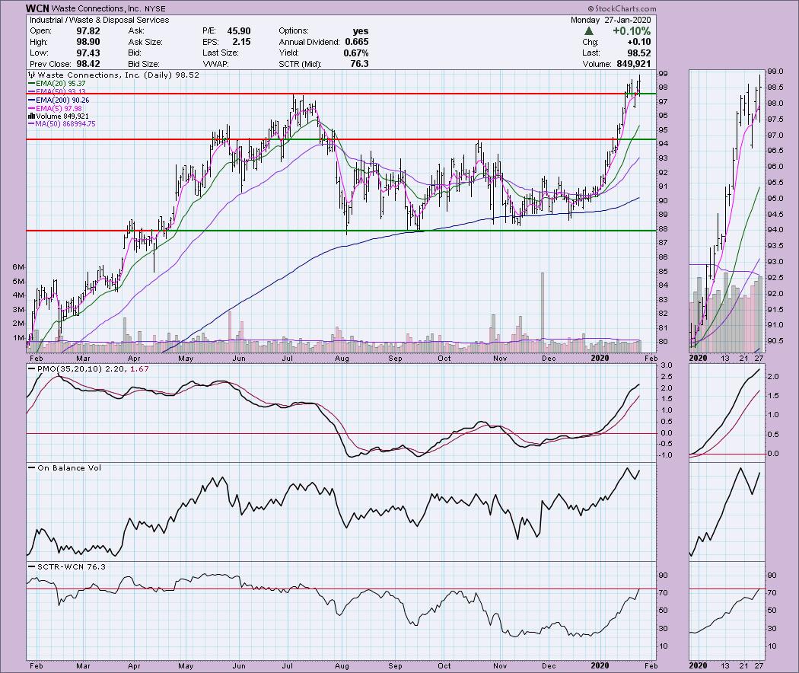Click the EMA(20) green legend line
799x673 pixels.
click(x=32, y=84)
